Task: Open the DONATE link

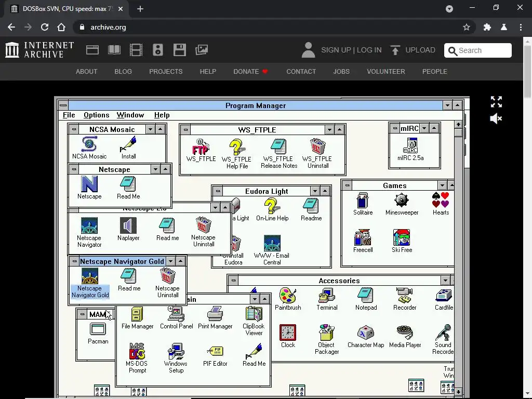Action: pos(250,72)
